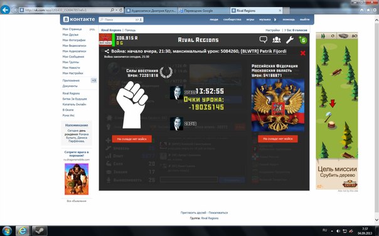The image size is (379, 236).
Task: Click the Steam icon on taskbar
Action: click(x=40, y=231)
